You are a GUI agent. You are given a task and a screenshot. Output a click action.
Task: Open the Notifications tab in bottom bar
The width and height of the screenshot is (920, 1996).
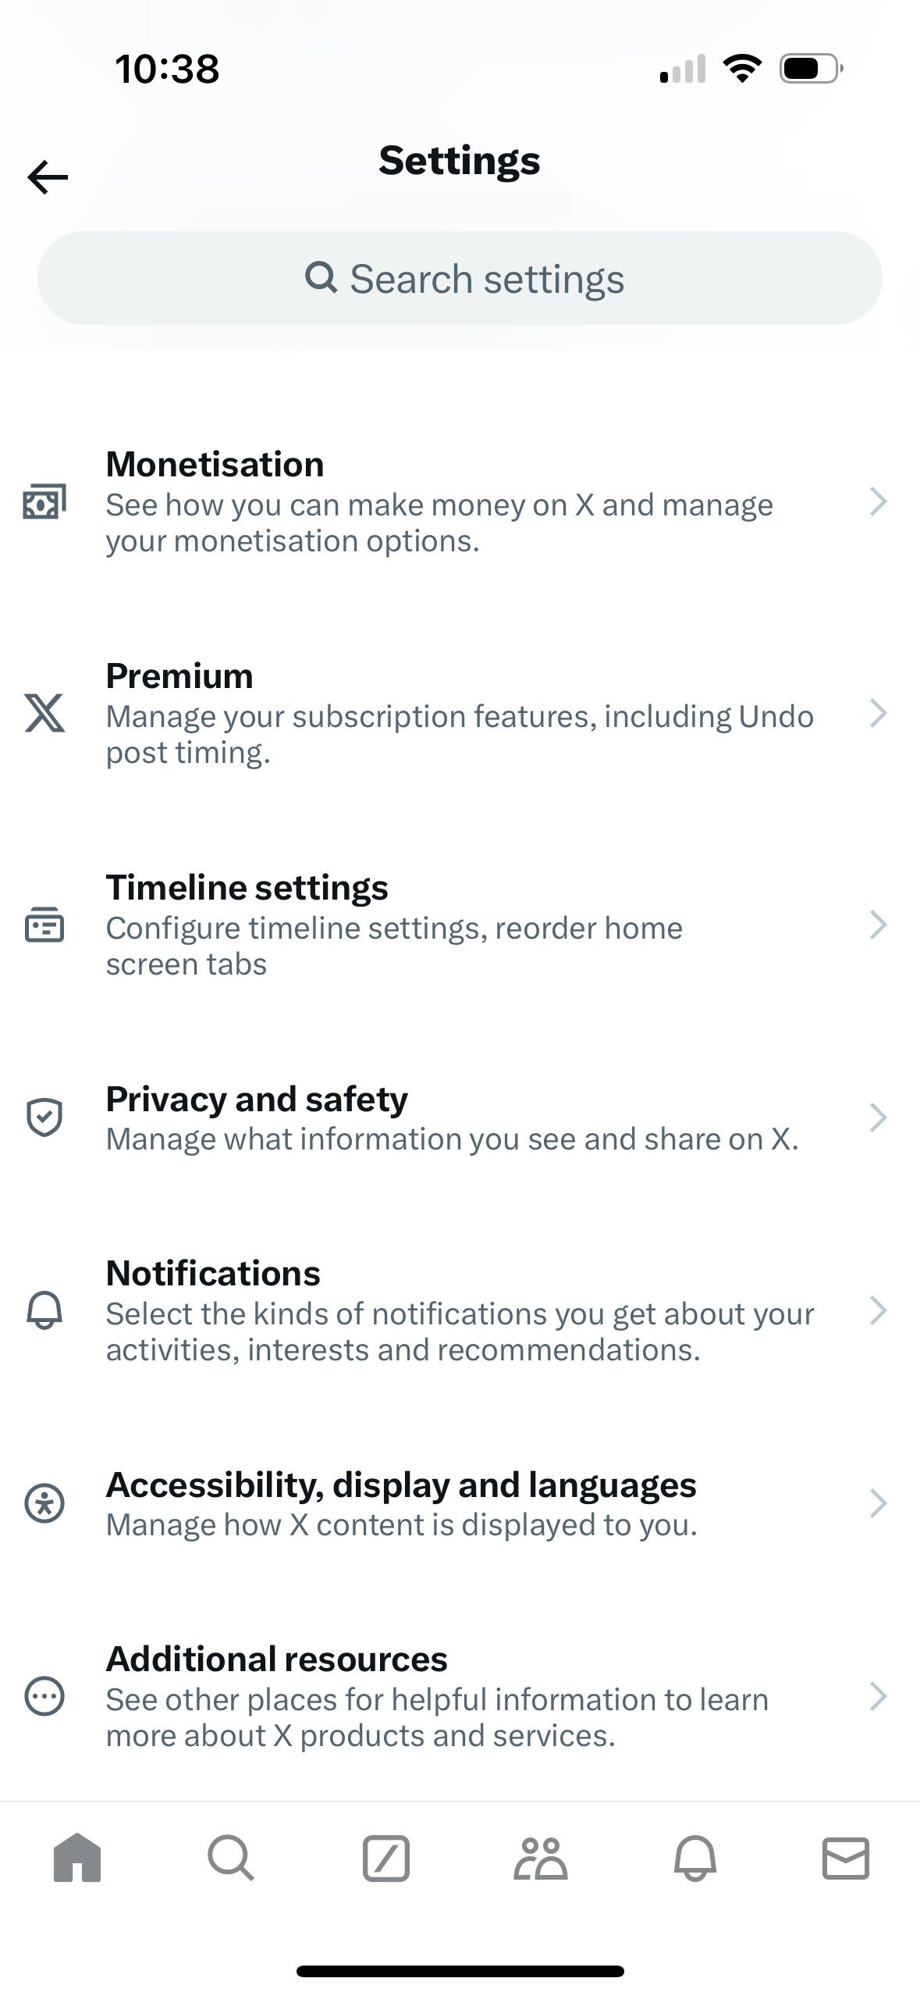(694, 1858)
